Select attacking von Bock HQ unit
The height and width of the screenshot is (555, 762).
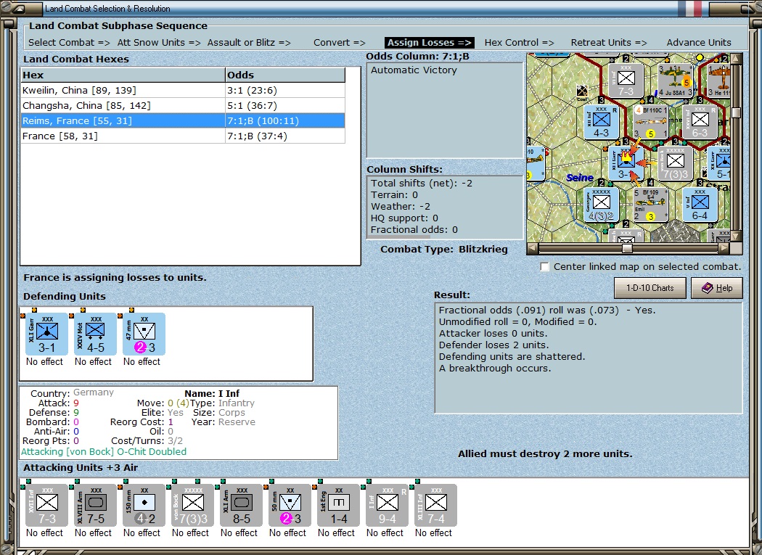(192, 505)
